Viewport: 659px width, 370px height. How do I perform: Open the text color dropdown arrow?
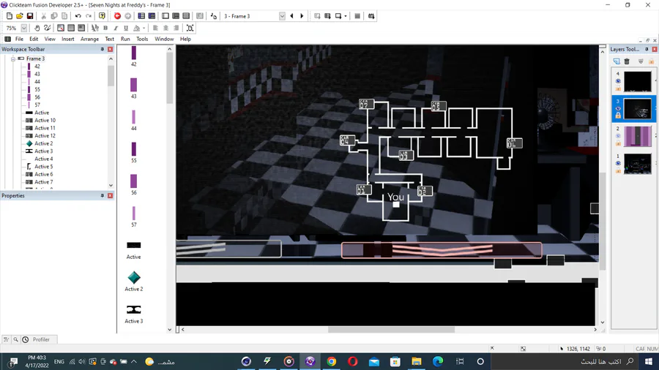pyautogui.click(x=144, y=28)
